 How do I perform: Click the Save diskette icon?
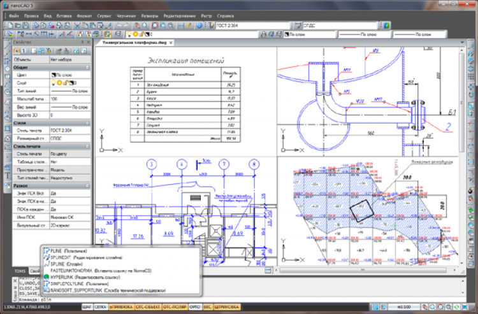pos(25,25)
